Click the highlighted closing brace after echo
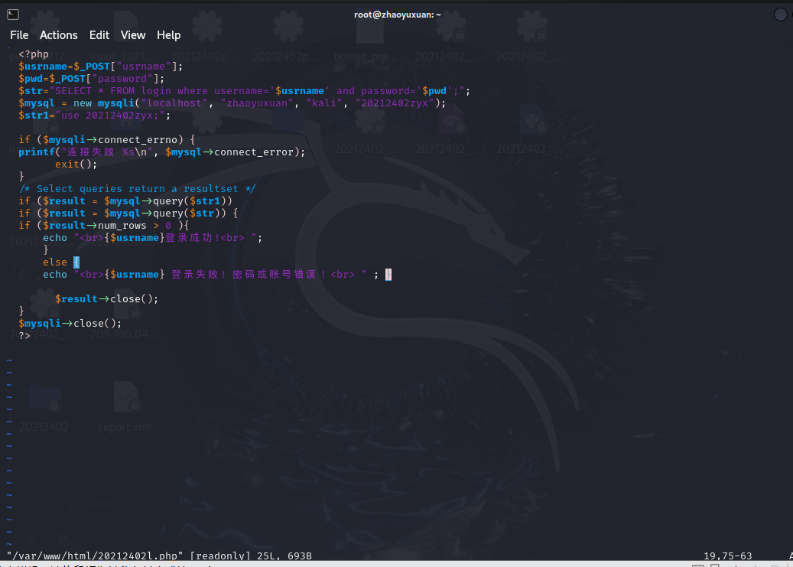793x567 pixels. (388, 275)
